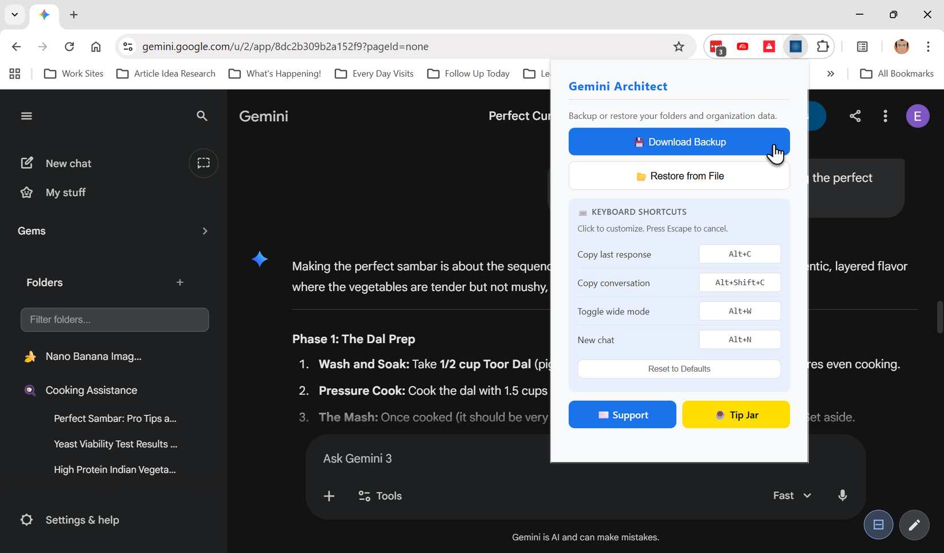This screenshot has height=553, width=944.
Task: Collapse the sidebar using the hamburger icon
Action: 26,116
